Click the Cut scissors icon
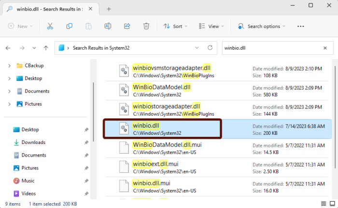The image size is (338, 208). pos(49,26)
